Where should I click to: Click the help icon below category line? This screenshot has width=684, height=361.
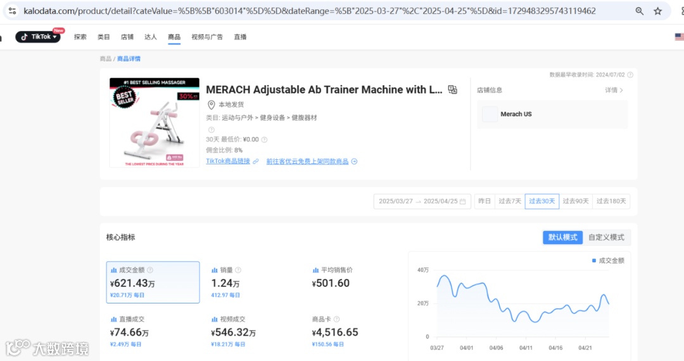pos(211,130)
